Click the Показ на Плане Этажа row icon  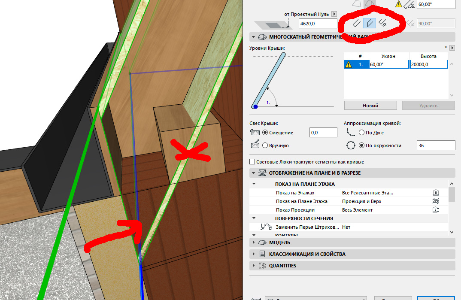436,201
